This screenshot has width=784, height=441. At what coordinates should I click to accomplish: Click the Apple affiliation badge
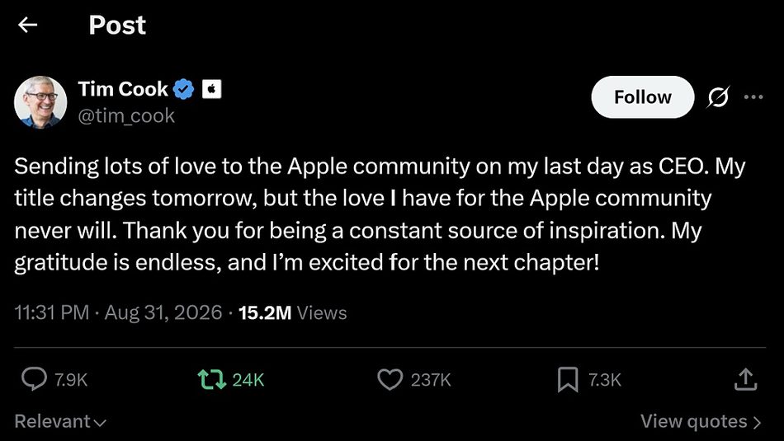(211, 89)
